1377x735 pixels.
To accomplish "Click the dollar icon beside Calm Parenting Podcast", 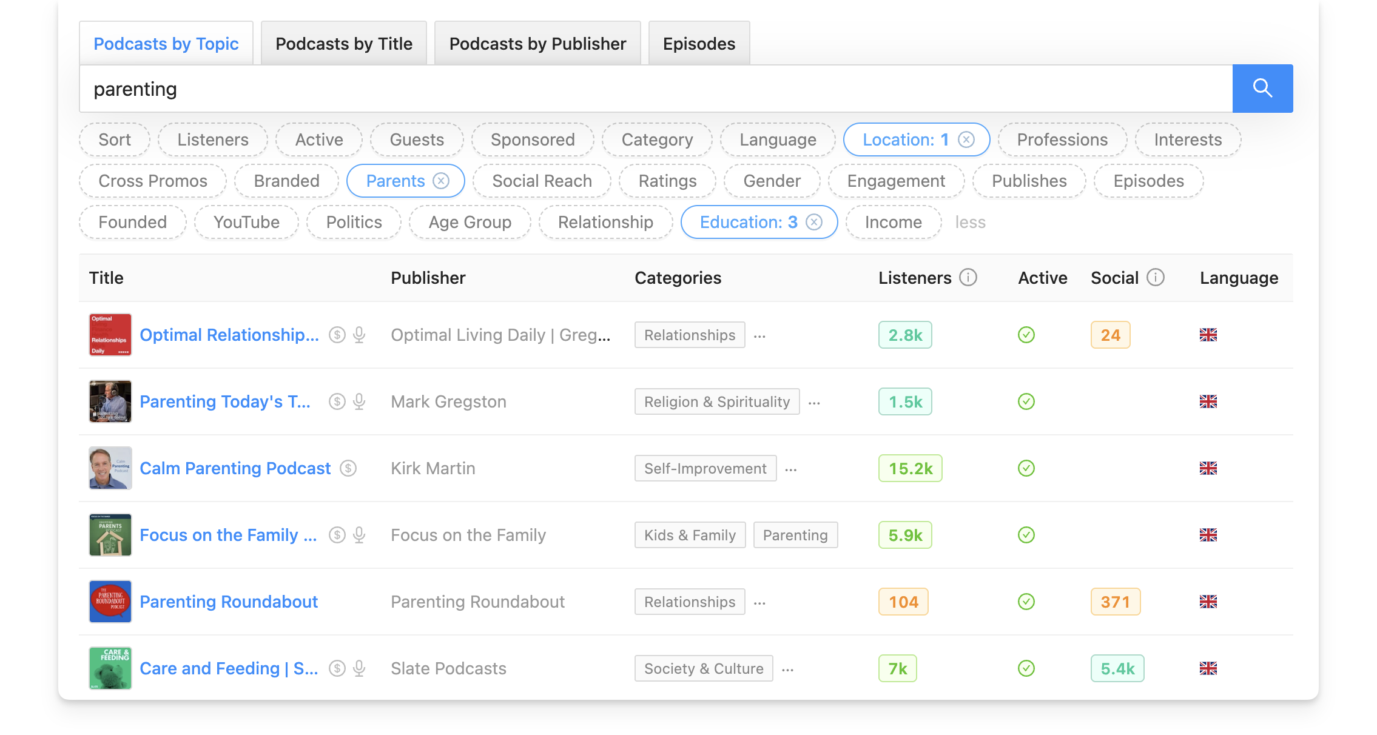I will point(348,468).
